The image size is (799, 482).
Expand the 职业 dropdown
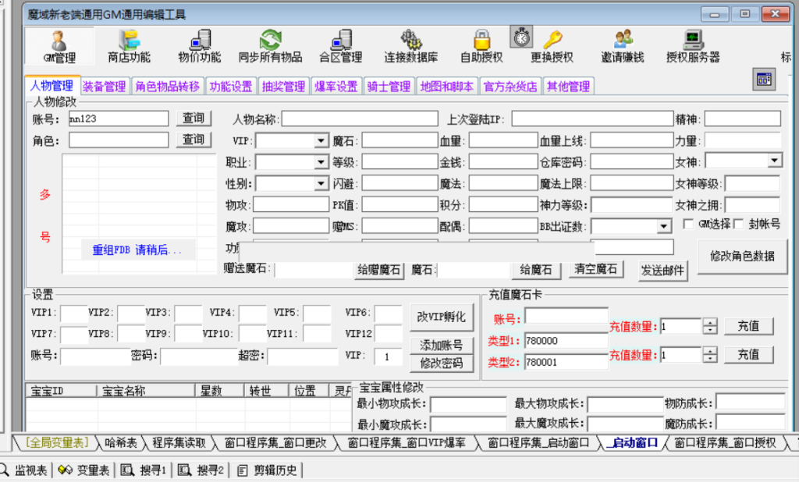(321, 162)
